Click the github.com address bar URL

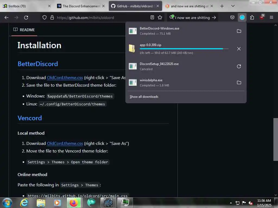85,18
